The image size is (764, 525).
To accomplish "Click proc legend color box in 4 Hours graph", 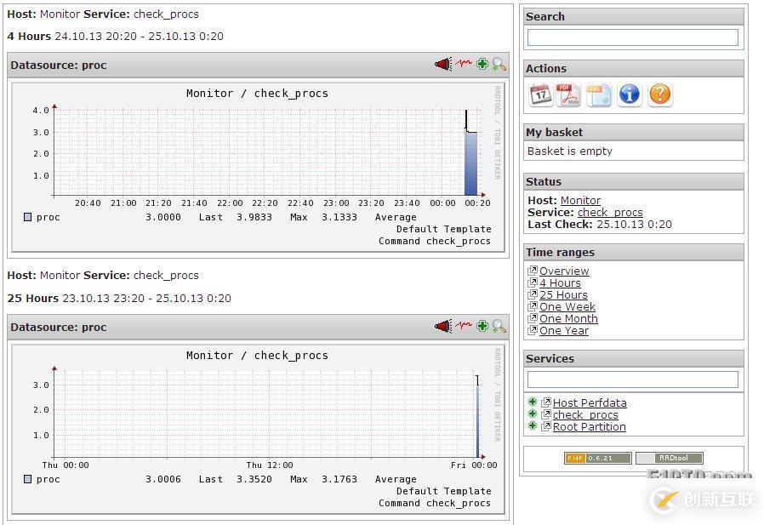I will [x=28, y=217].
